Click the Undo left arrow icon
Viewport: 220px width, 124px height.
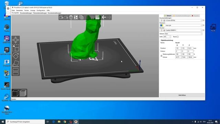click(104, 17)
